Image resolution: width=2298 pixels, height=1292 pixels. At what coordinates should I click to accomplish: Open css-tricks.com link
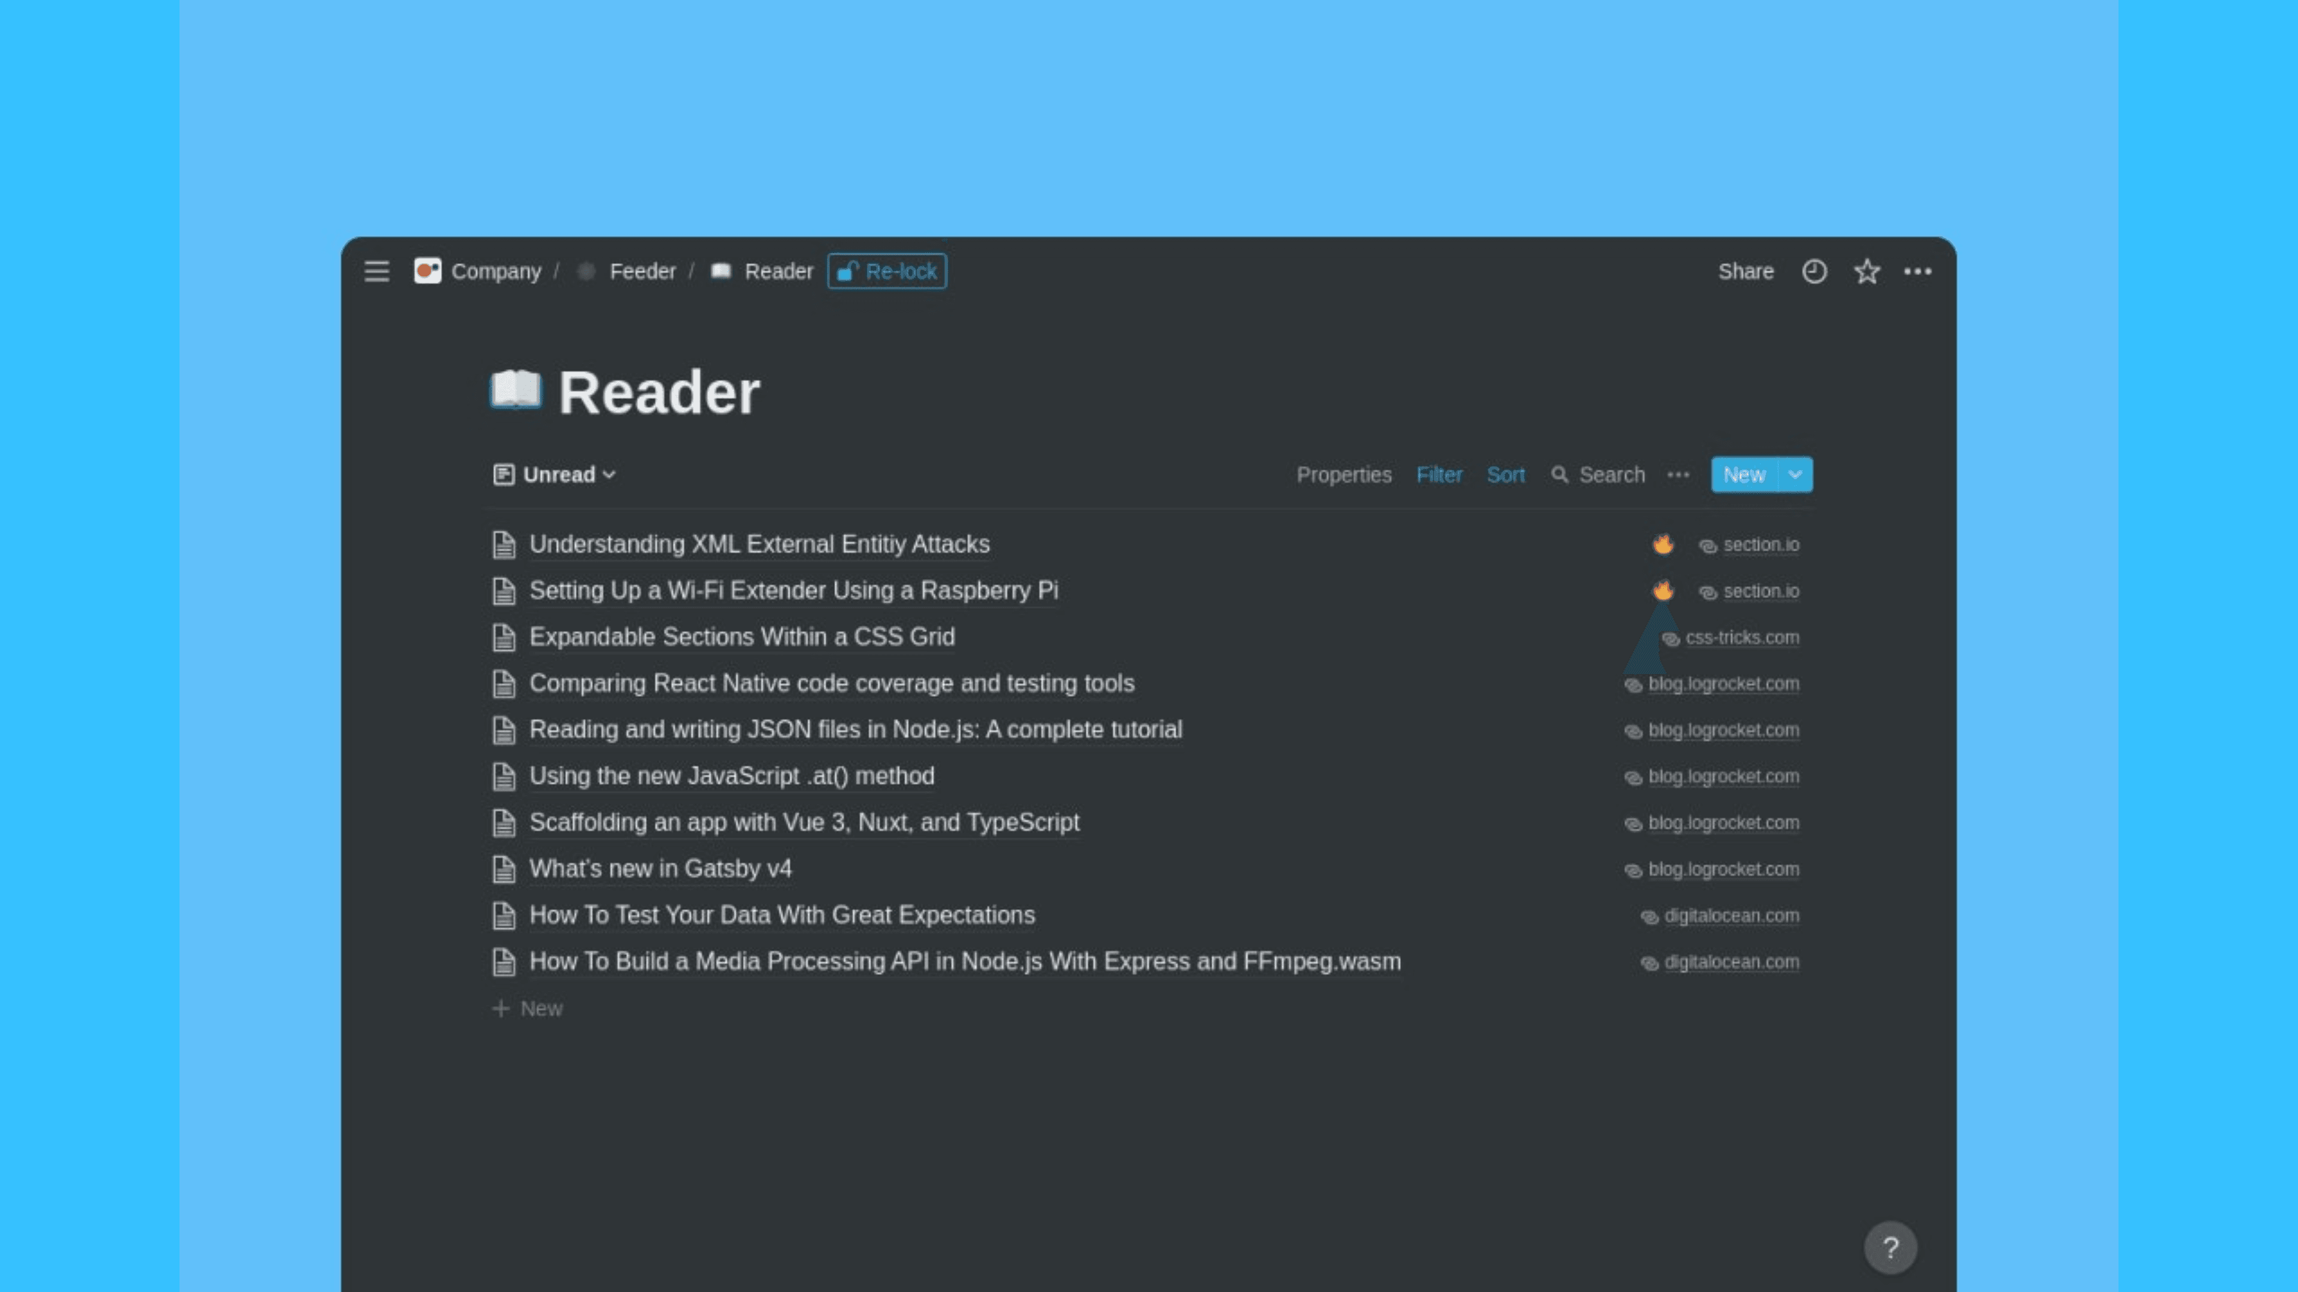point(1741,638)
